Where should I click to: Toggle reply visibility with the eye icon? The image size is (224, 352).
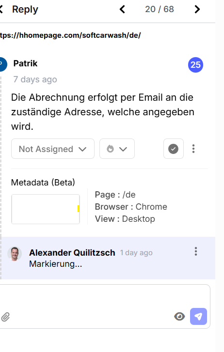coord(179,317)
